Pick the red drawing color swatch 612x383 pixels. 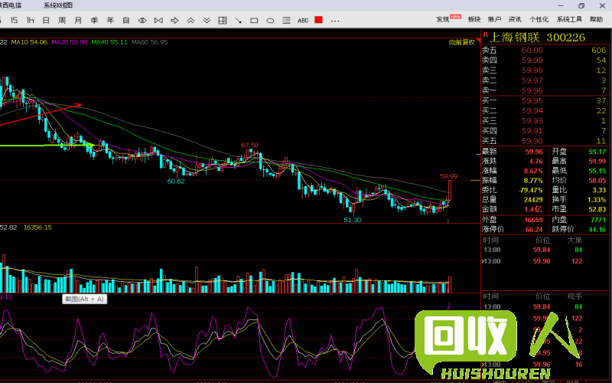click(x=318, y=20)
